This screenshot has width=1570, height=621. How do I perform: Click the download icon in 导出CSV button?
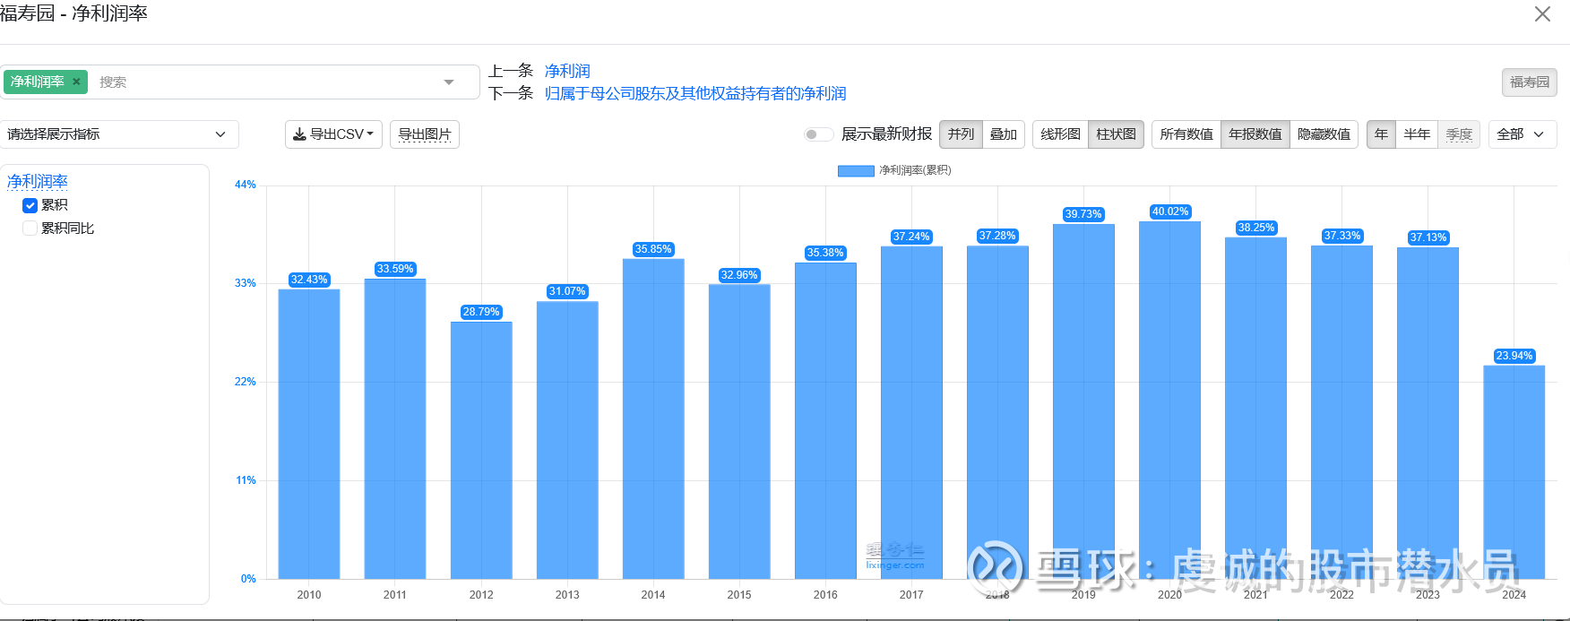(x=299, y=134)
